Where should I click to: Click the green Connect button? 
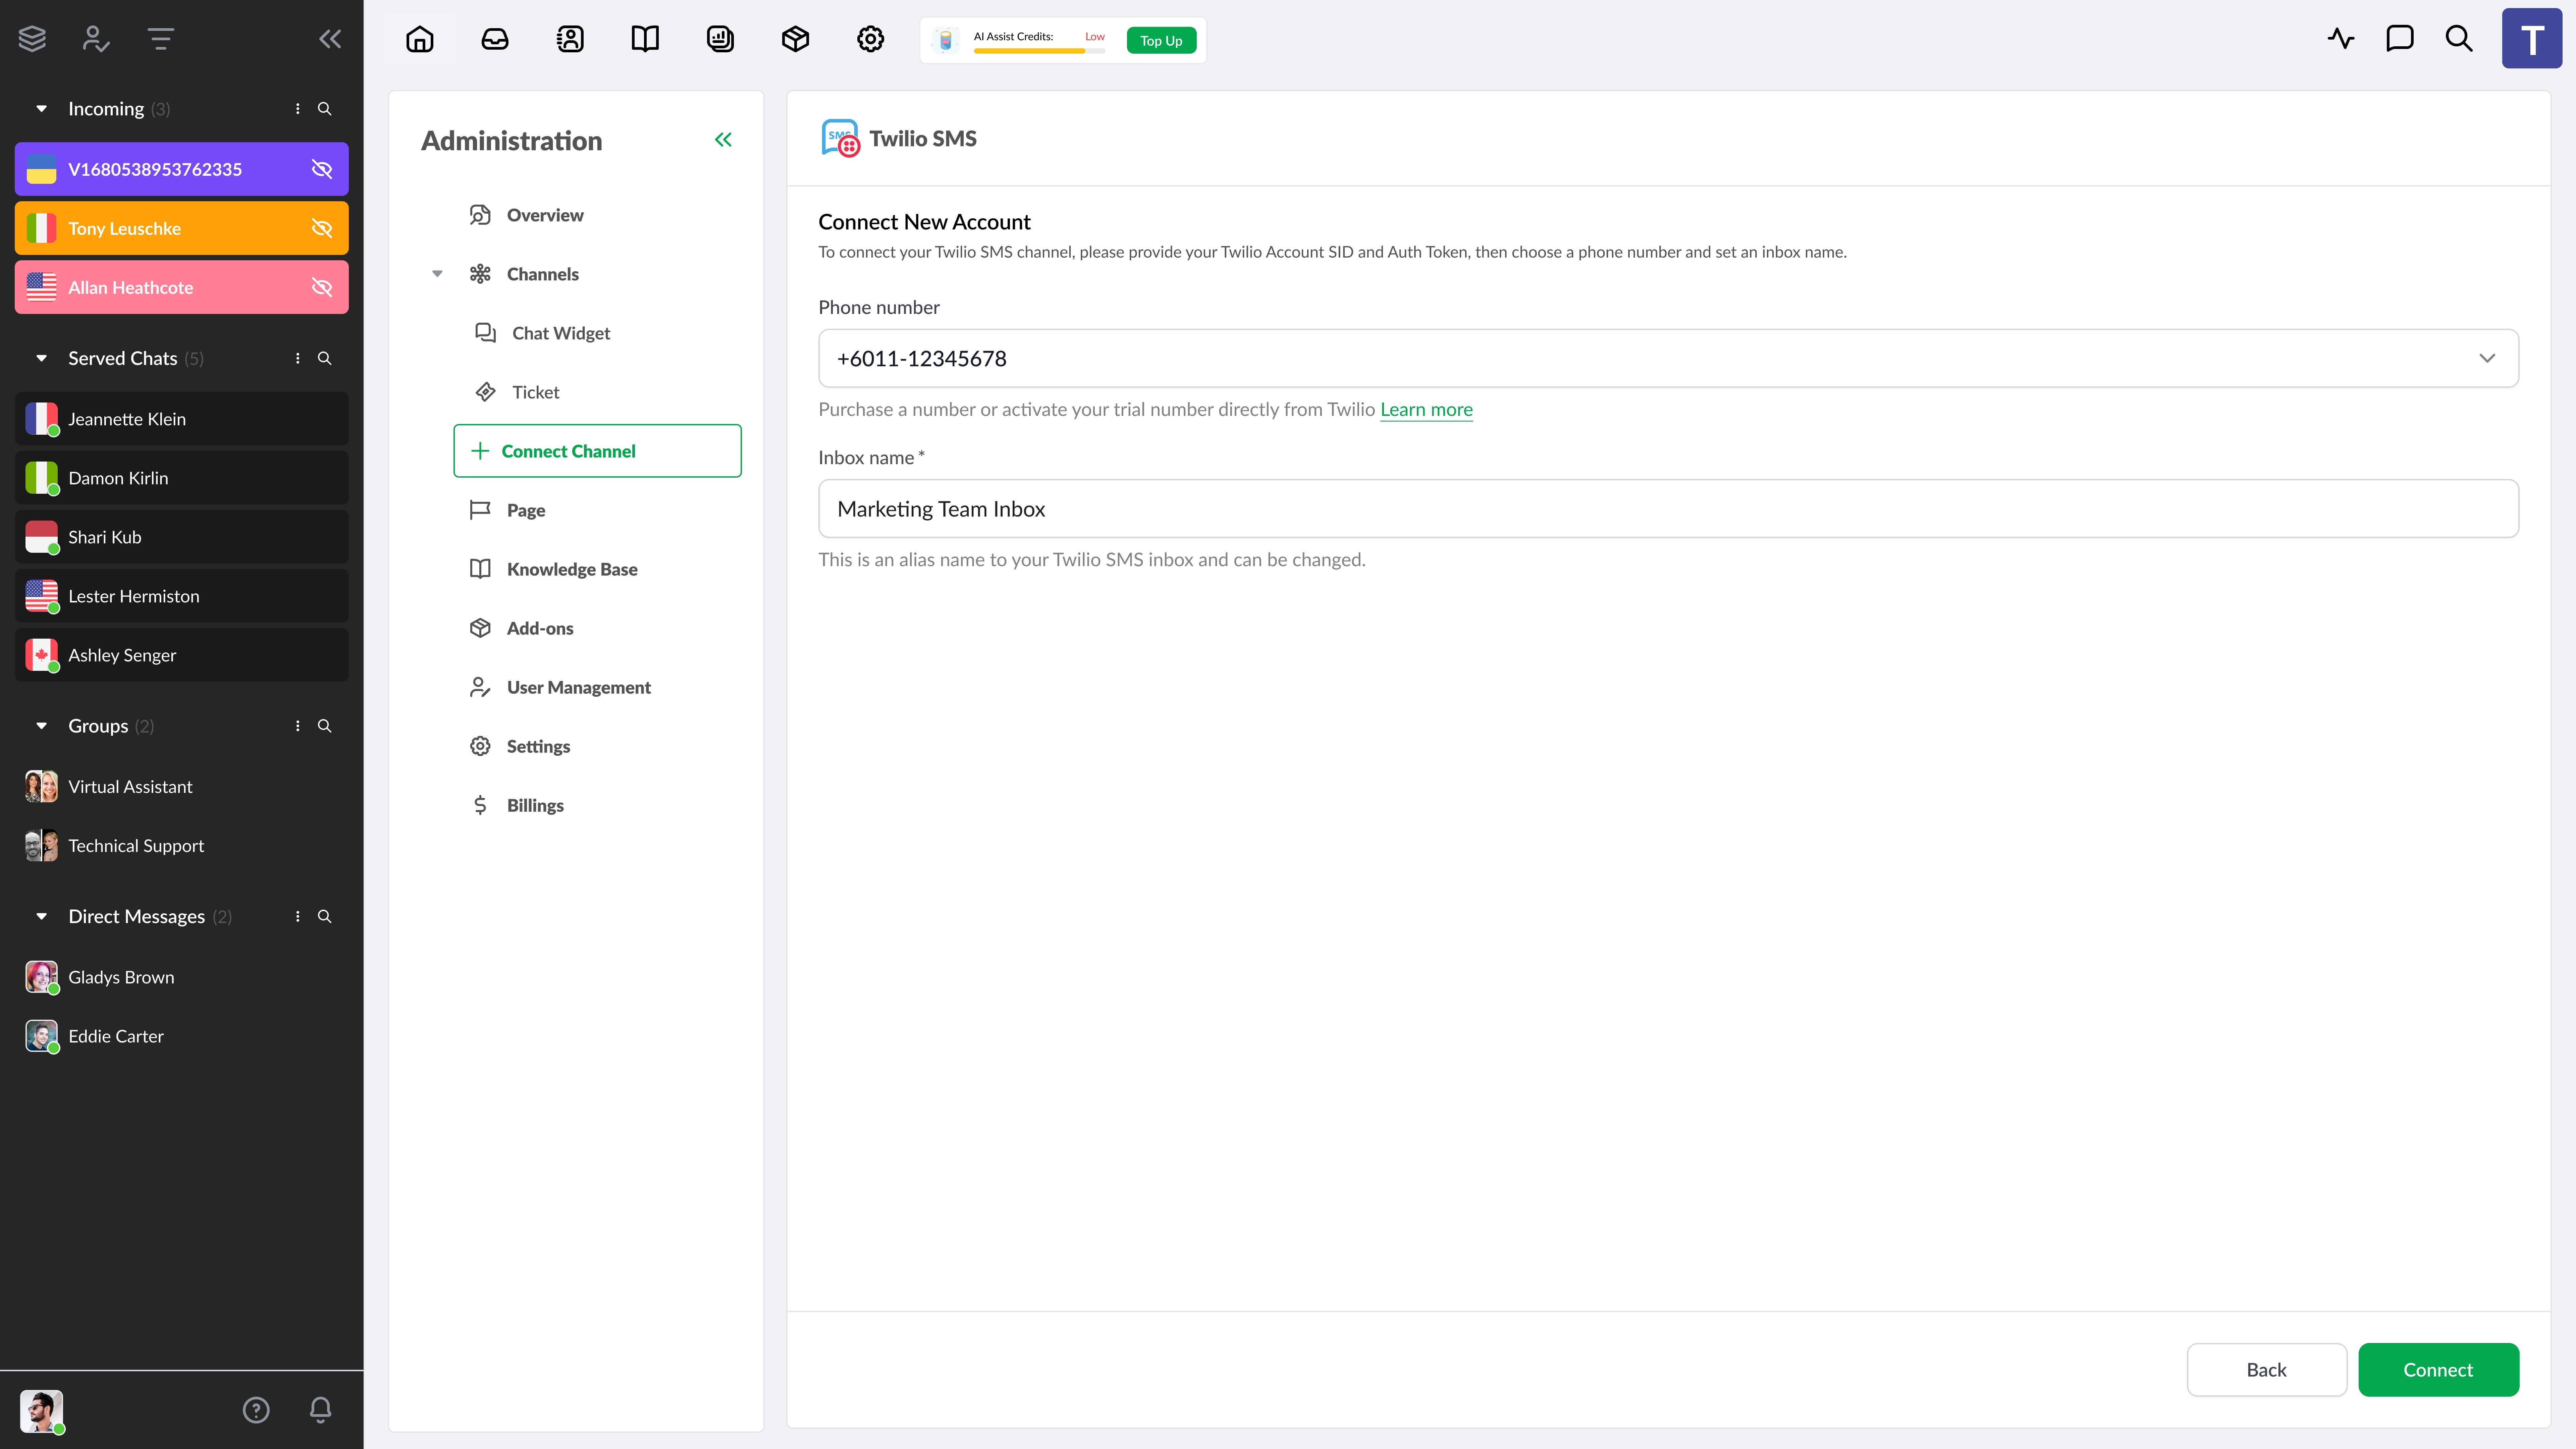2438,1370
